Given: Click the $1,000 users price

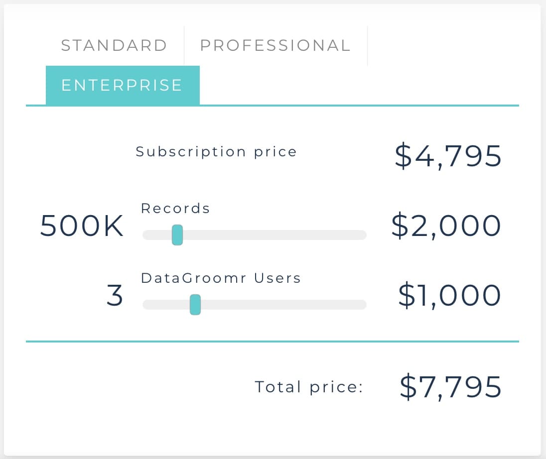Looking at the screenshot, I should coord(449,295).
